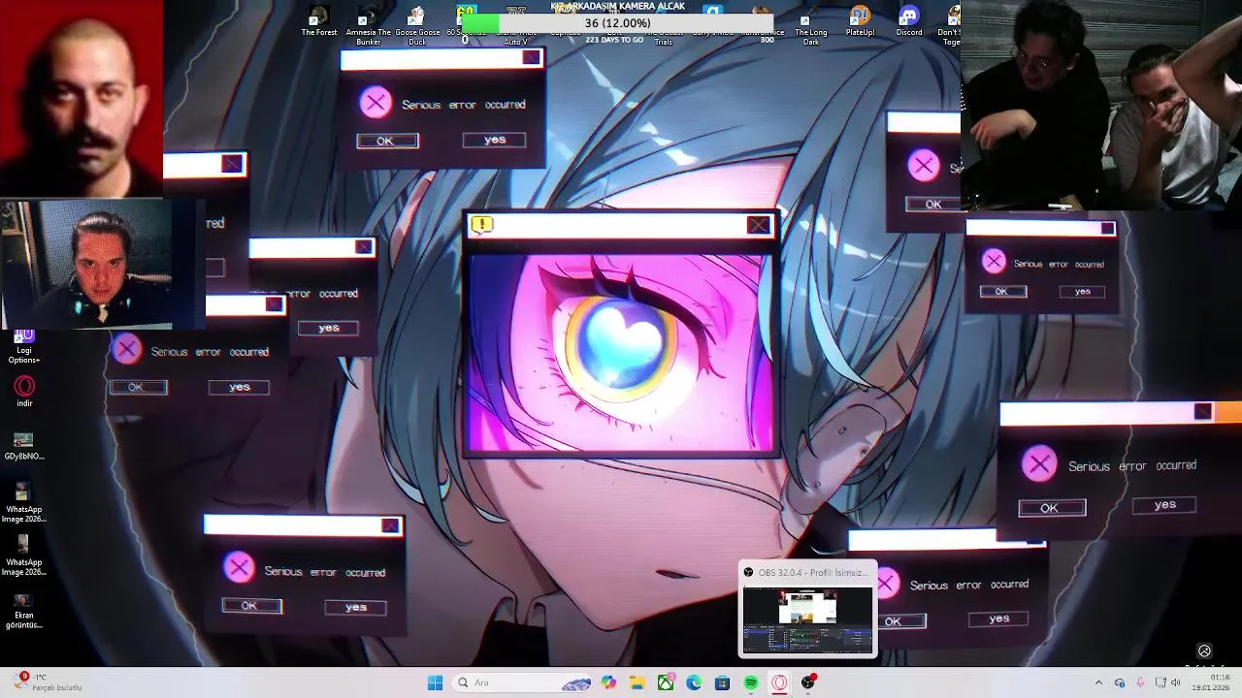
Task: Click 'yes' in the large right-side error dialog
Action: coord(1164,504)
